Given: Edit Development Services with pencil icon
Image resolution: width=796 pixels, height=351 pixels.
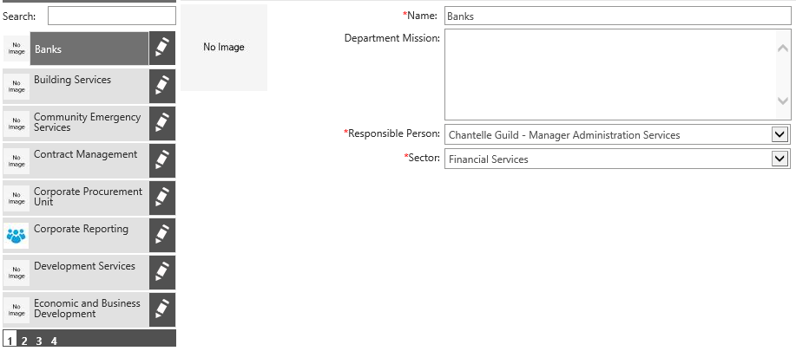Looking at the screenshot, I should (161, 272).
